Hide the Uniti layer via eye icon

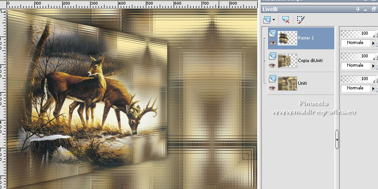click(273, 88)
